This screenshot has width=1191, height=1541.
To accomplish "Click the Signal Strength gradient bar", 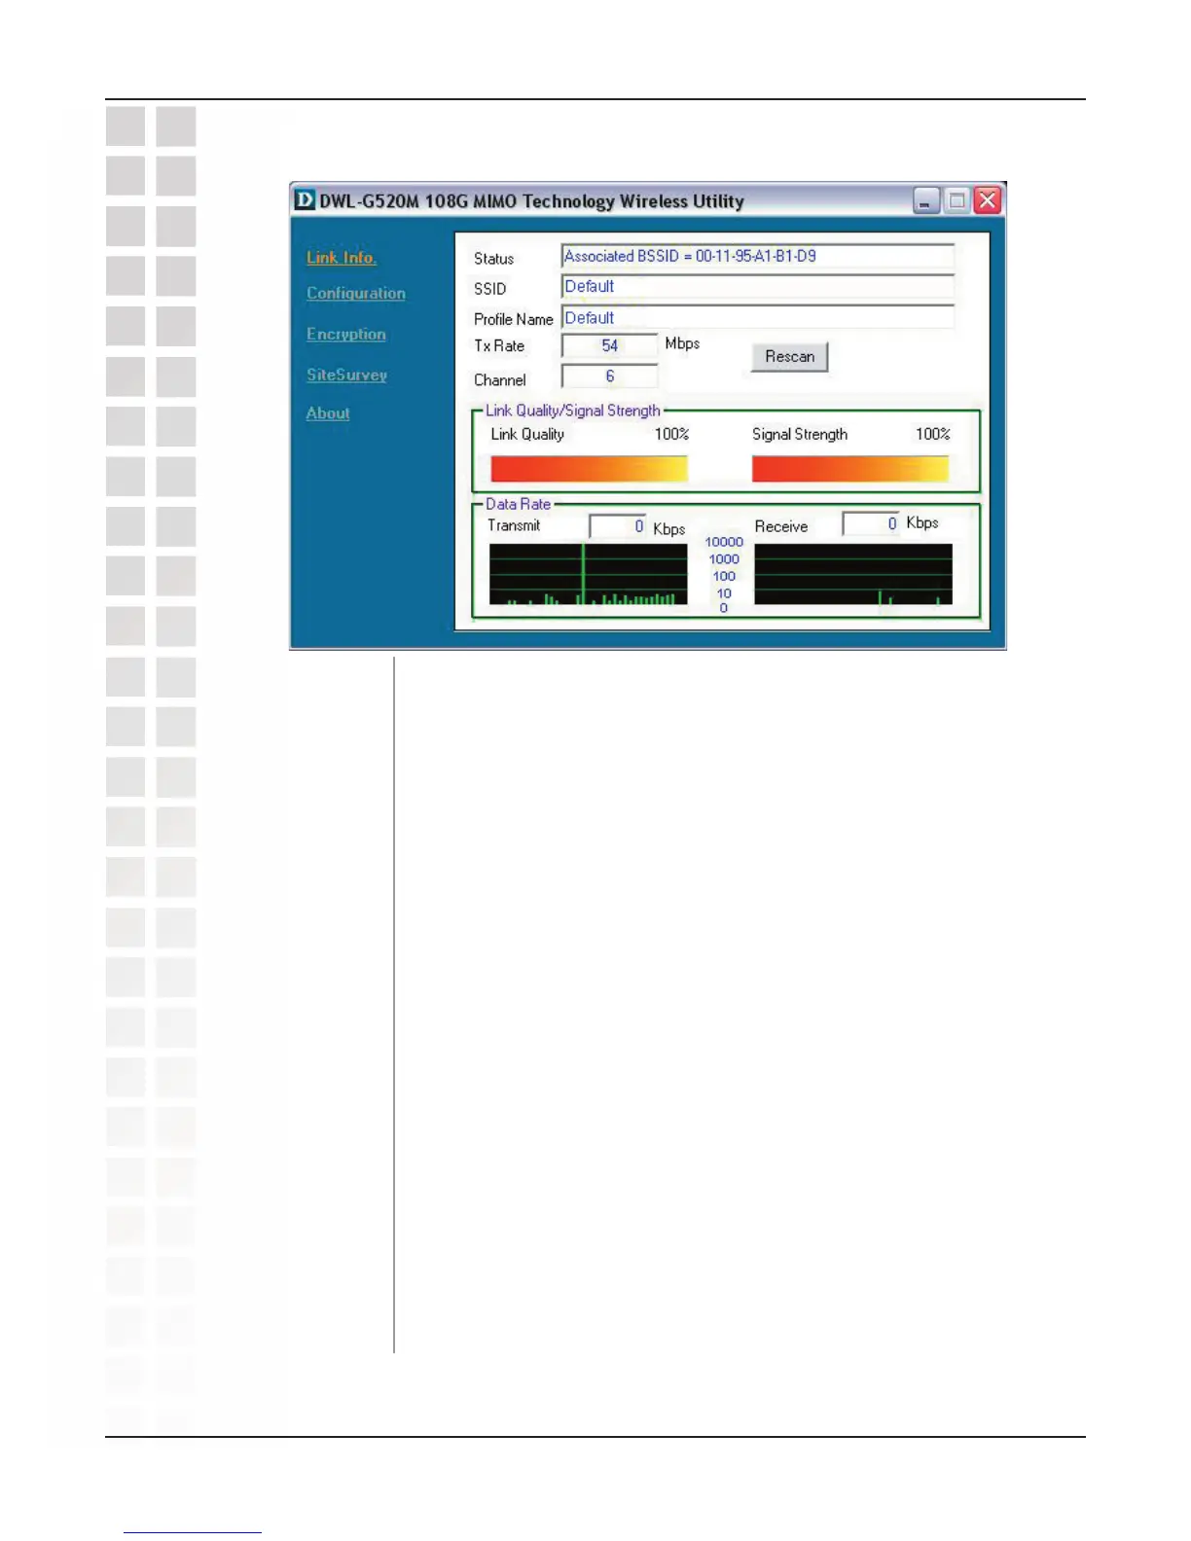I will point(850,469).
